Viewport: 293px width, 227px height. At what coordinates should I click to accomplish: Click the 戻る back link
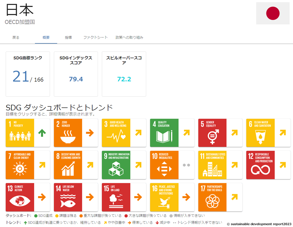click(x=16, y=38)
